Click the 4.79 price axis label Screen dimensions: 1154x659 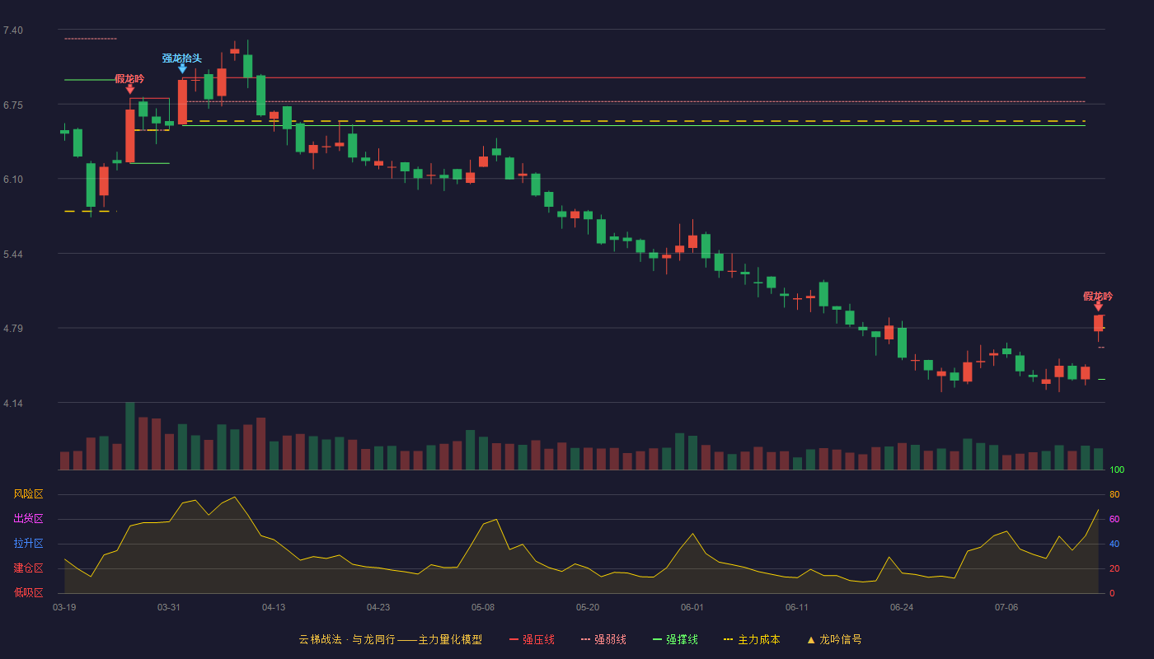pyautogui.click(x=13, y=329)
